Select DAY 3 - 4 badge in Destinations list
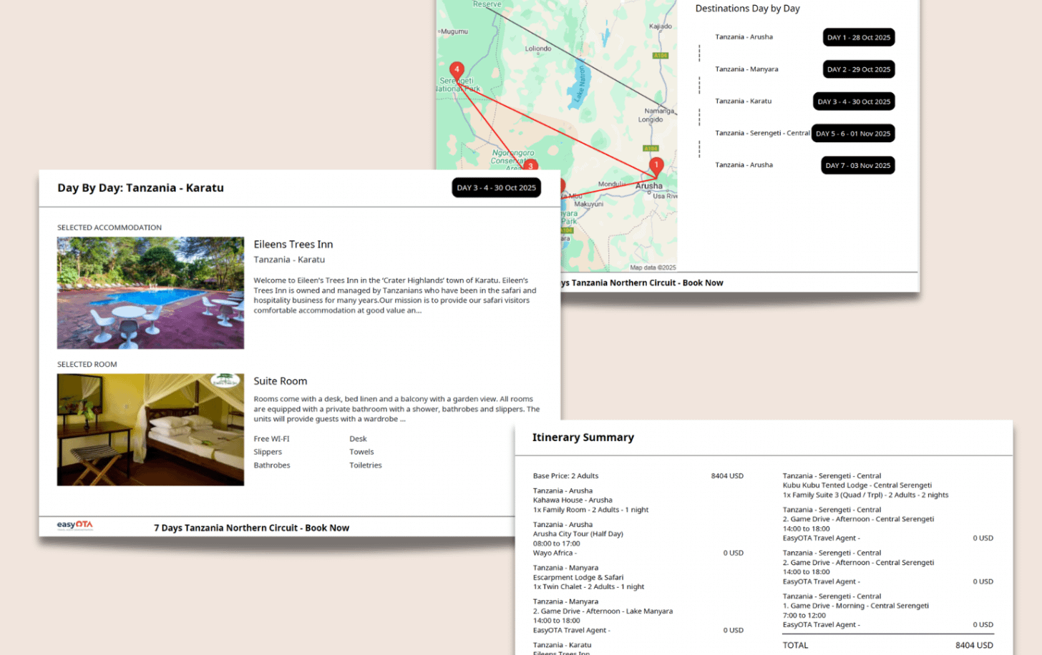The width and height of the screenshot is (1042, 655). pos(854,102)
